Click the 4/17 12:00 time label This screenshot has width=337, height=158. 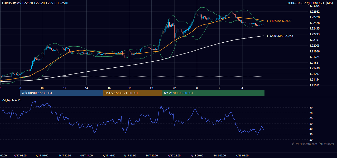tap(64, 156)
